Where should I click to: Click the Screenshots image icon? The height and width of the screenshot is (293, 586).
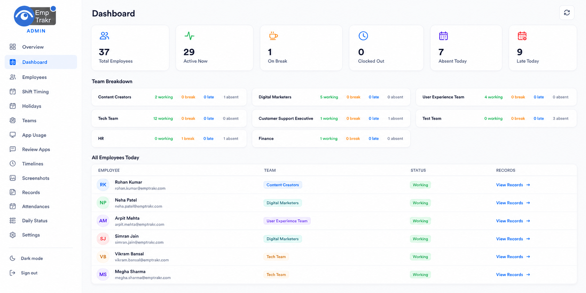pos(13,178)
